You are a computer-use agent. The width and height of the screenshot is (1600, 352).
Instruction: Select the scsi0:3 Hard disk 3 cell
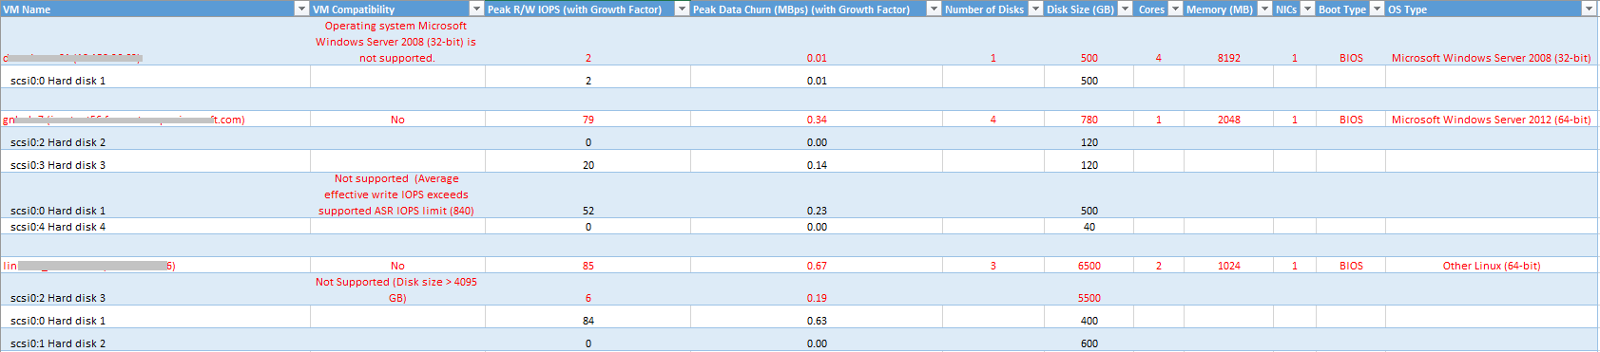click(58, 165)
